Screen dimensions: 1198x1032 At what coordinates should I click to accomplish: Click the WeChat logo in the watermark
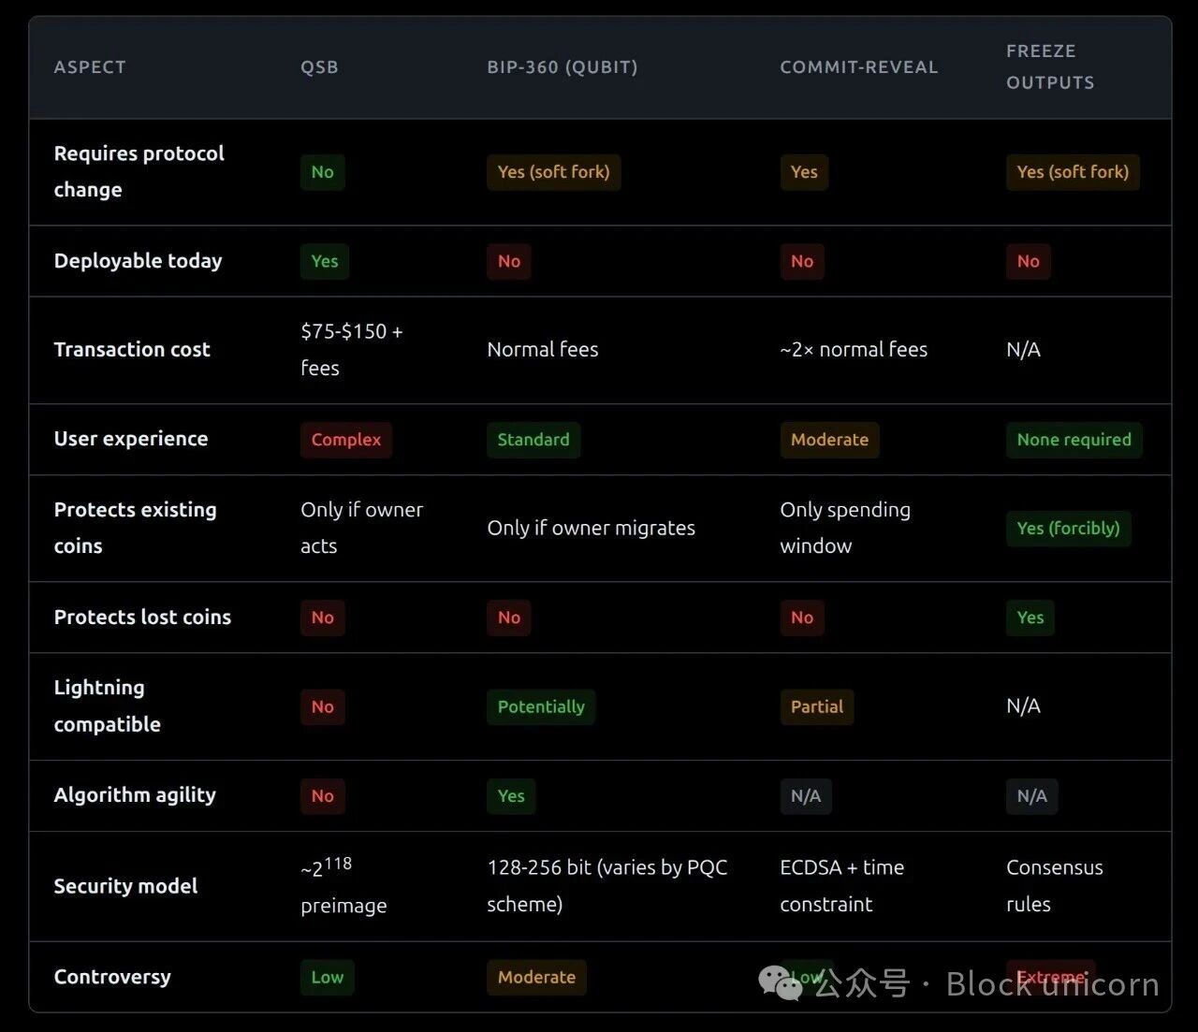click(781, 982)
